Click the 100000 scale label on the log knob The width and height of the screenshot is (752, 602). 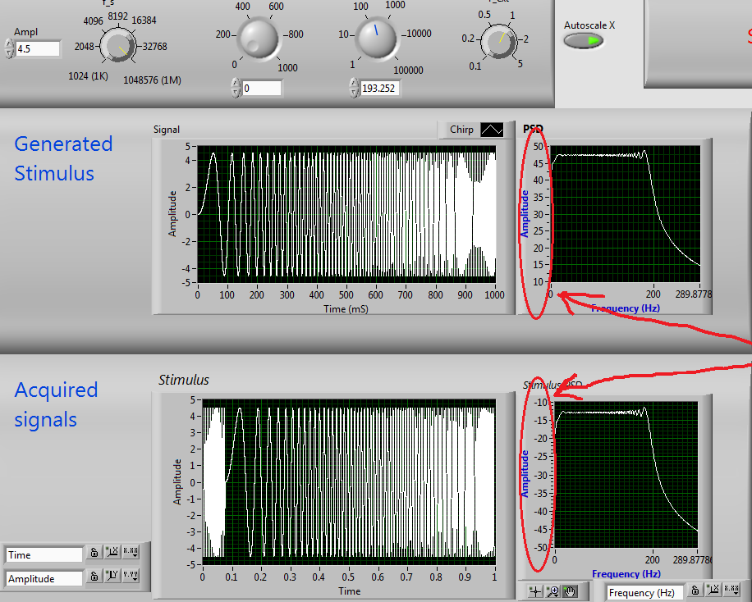coord(408,70)
